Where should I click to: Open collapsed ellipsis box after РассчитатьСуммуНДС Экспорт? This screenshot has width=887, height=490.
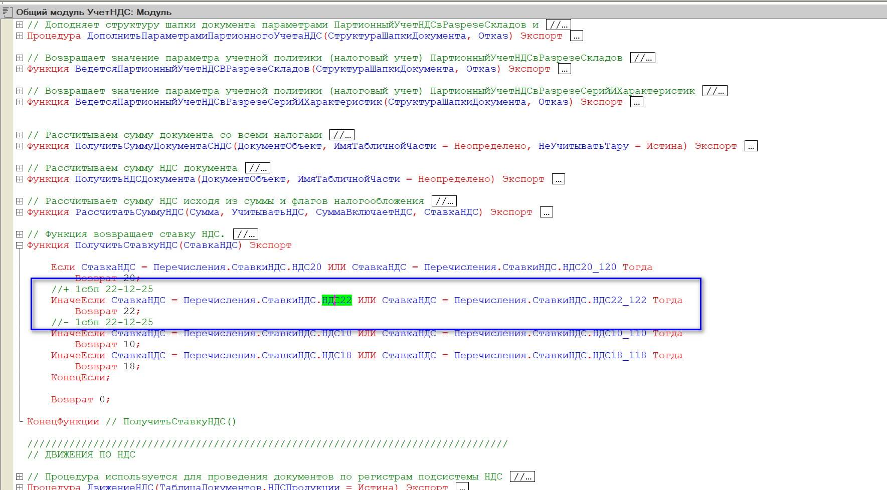point(546,212)
